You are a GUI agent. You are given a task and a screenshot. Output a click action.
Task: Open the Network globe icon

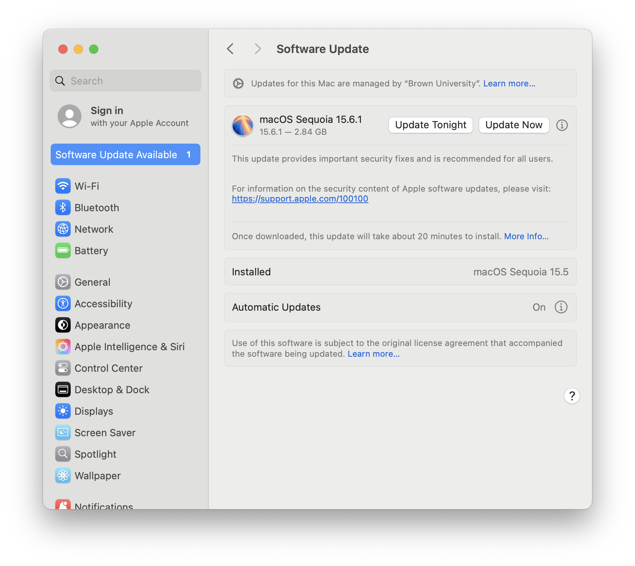(x=63, y=229)
